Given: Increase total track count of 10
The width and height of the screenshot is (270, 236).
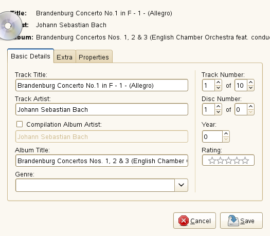Looking at the screenshot, I should pyautogui.click(x=251, y=83).
